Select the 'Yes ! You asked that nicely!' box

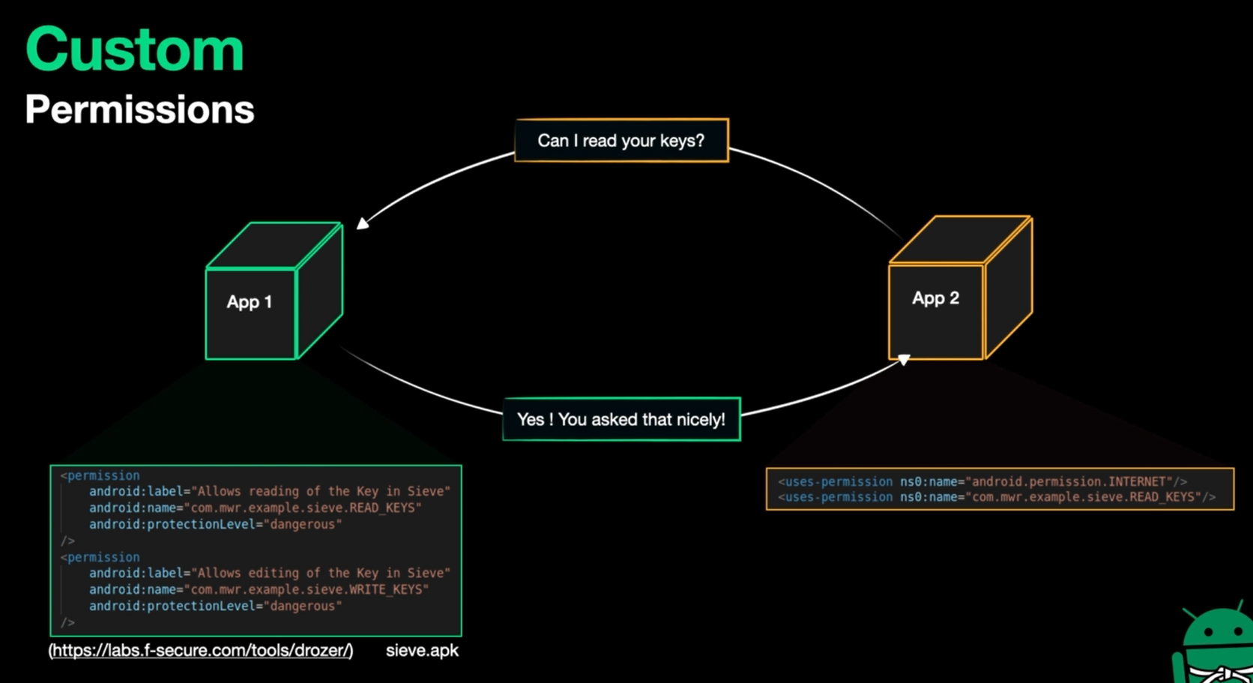pos(621,419)
